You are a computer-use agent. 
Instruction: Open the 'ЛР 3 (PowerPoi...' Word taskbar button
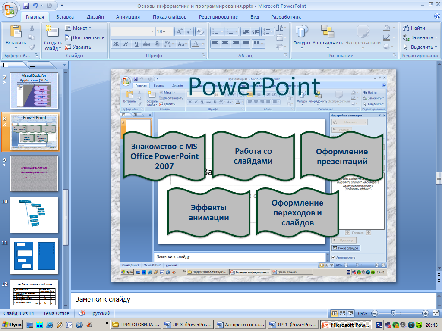click(x=188, y=325)
